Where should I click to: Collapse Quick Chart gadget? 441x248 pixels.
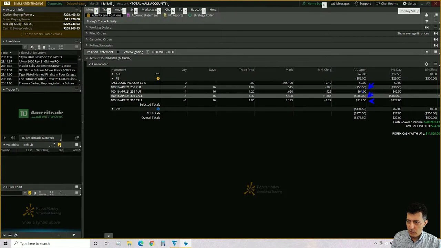[4, 187]
